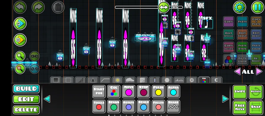Show next page of trigger objects

coord(225,99)
